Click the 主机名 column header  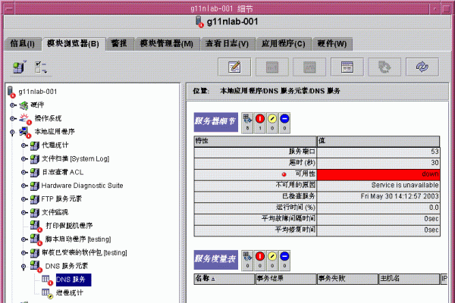pyautogui.click(x=409, y=279)
